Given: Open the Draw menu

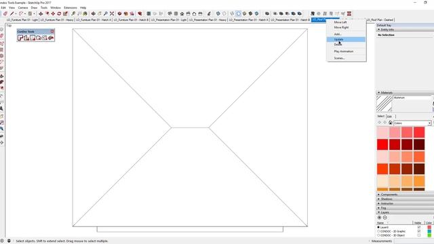Looking at the screenshot, I should 34,7.
